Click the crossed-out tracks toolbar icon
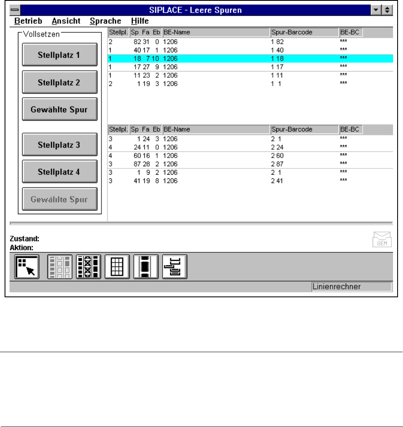 [89, 267]
